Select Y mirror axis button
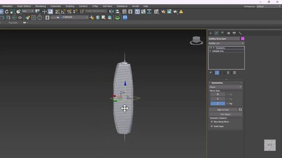282x158 pixels. [218, 99]
